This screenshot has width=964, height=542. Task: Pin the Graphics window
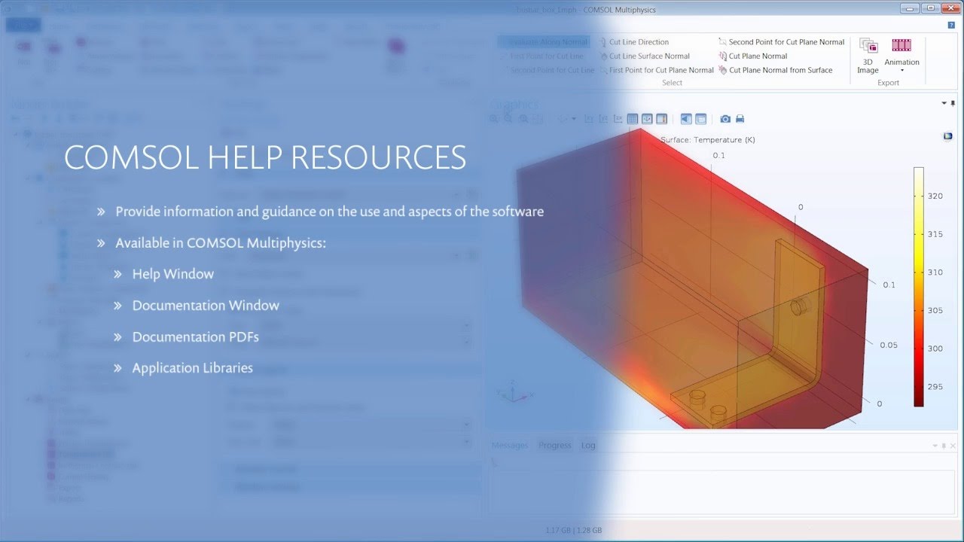[x=953, y=103]
